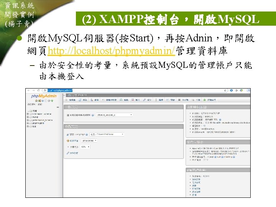Click the link-collapse icon above database tree
Screen dimensions: 276x207
[x=58, y=107]
